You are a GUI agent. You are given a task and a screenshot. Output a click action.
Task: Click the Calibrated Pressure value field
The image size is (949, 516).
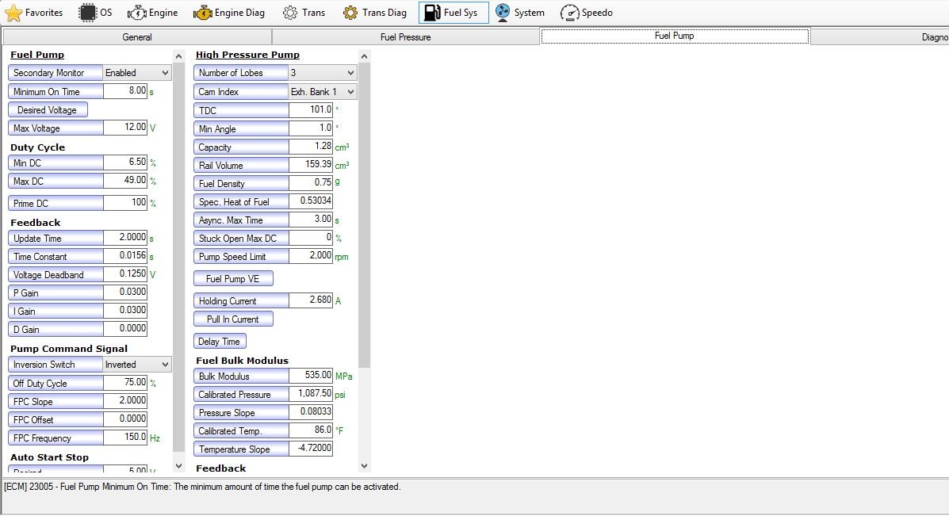[x=311, y=394]
